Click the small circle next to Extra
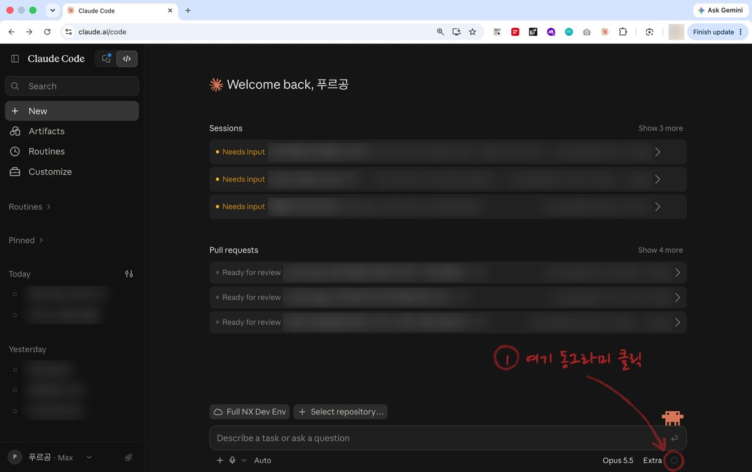This screenshot has height=472, width=752. click(x=674, y=460)
